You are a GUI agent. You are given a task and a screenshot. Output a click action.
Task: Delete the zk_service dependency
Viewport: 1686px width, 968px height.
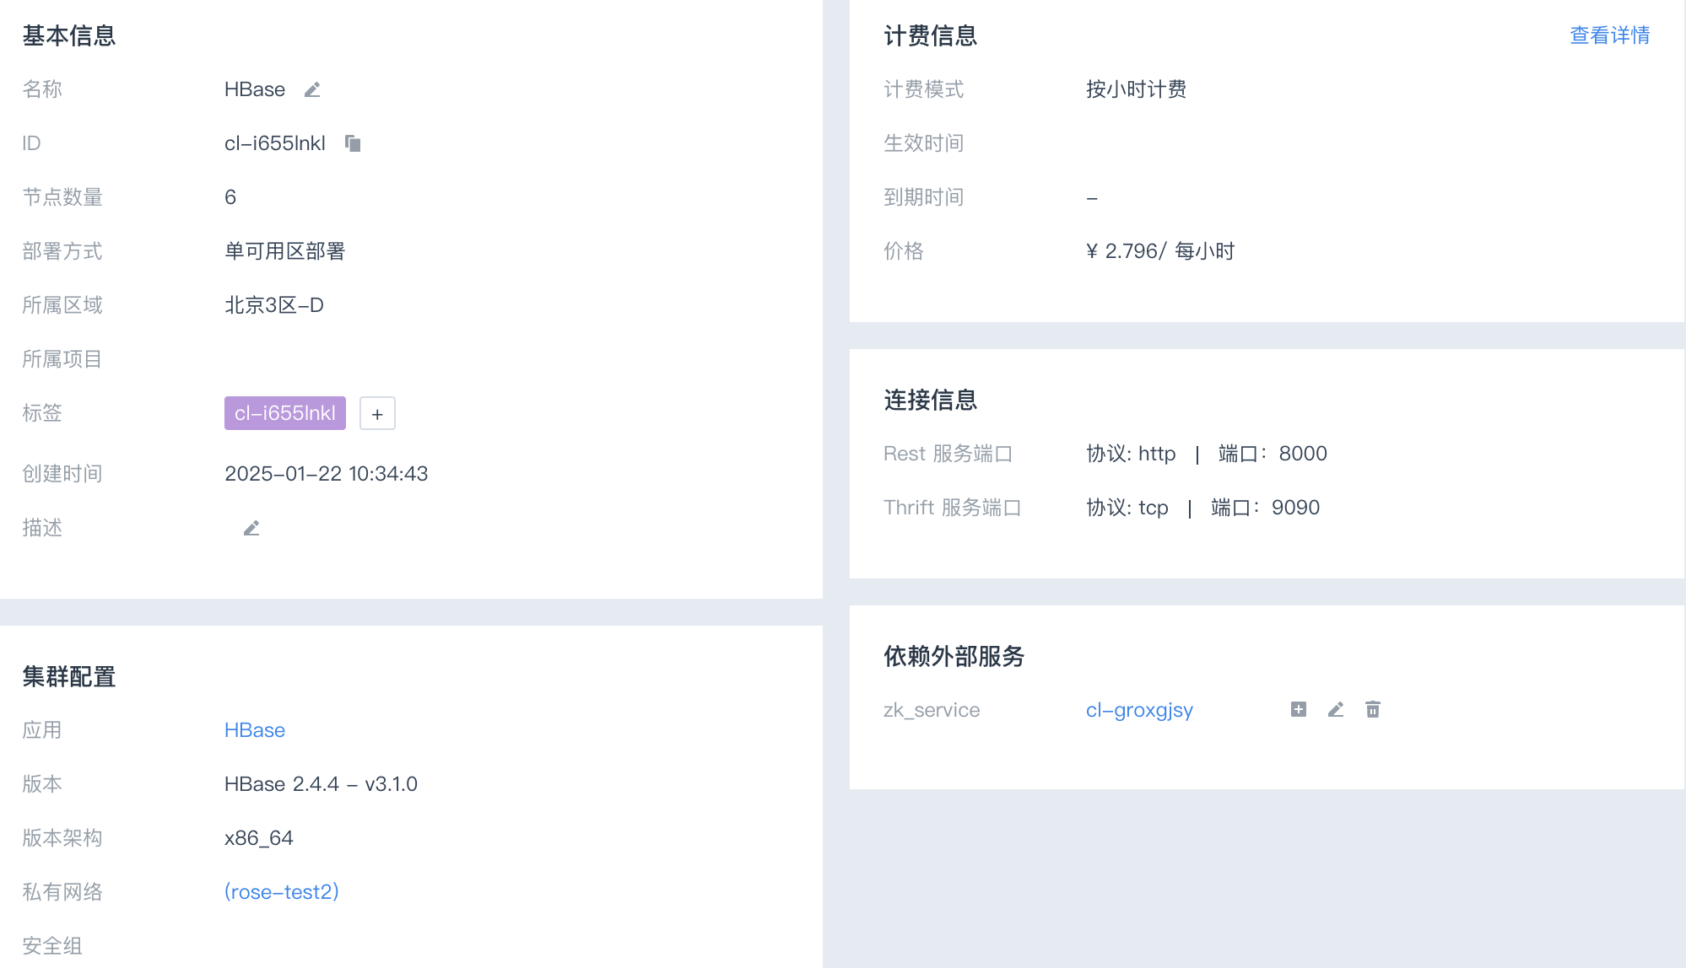[1373, 709]
